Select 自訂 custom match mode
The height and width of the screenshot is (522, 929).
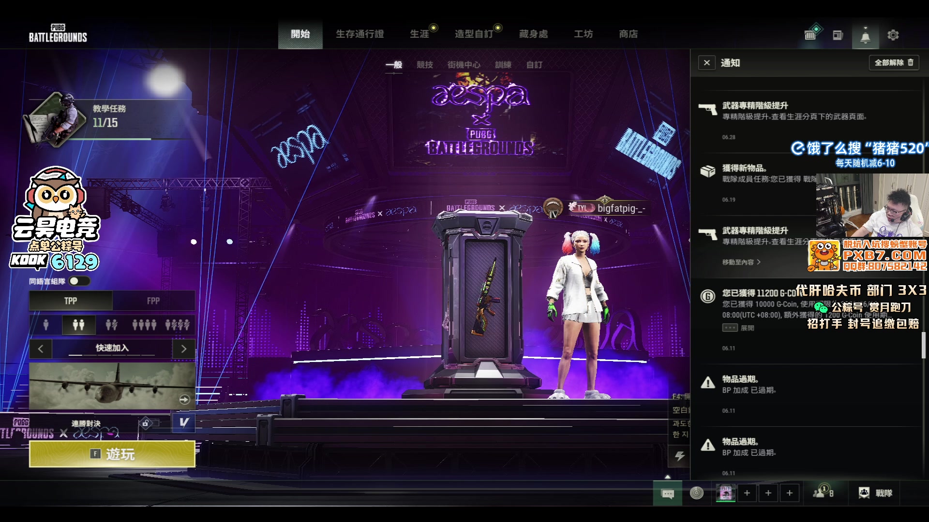pos(534,65)
